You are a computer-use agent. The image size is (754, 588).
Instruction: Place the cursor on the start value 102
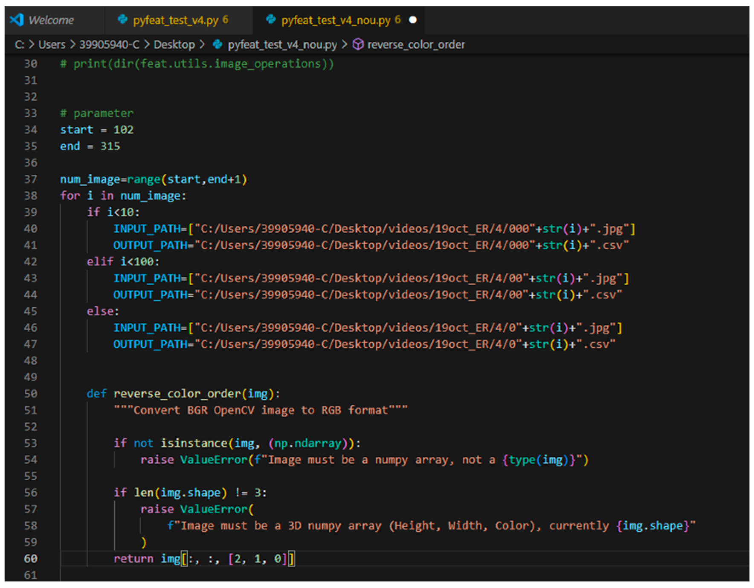123,130
